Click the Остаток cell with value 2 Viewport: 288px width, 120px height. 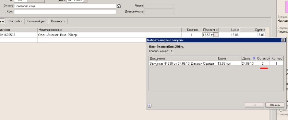click(x=263, y=64)
